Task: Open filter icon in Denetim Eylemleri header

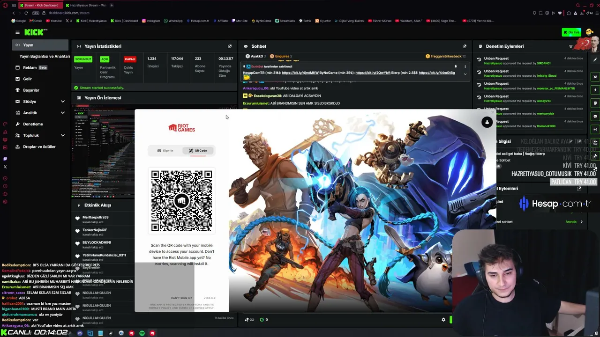Action: [x=570, y=46]
